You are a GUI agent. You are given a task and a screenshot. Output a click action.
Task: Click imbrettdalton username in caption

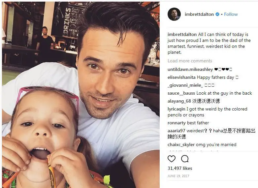point(182,34)
